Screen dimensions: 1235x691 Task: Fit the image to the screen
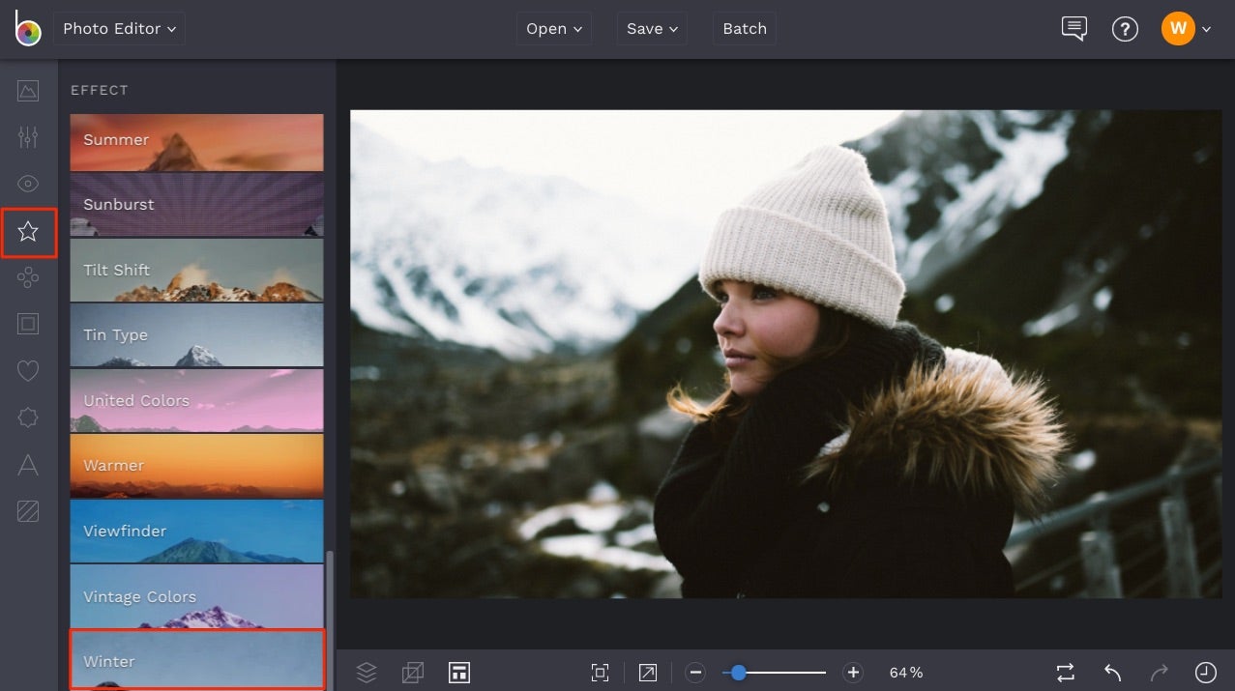[x=600, y=672]
